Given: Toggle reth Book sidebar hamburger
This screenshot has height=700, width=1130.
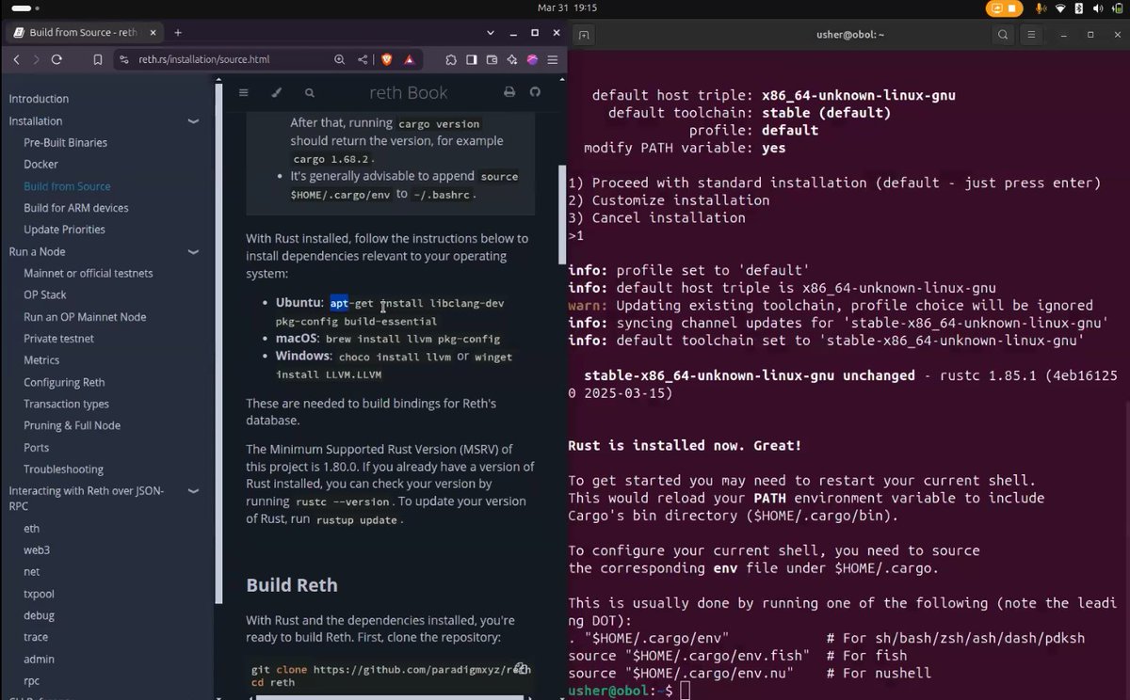Looking at the screenshot, I should (243, 92).
